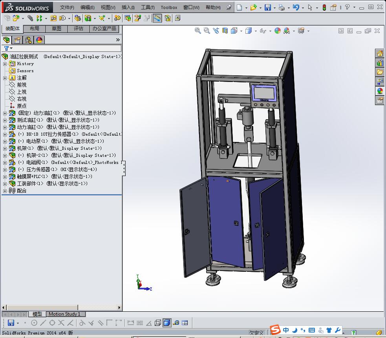386x338 pixels.
Task: Click the Move Component icon
Action: [62, 18]
